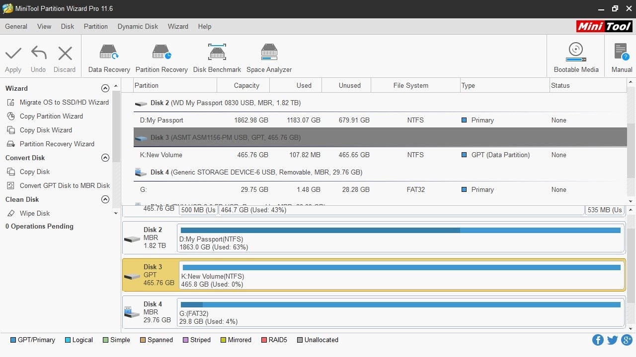Open the Disk menu

pos(68,26)
